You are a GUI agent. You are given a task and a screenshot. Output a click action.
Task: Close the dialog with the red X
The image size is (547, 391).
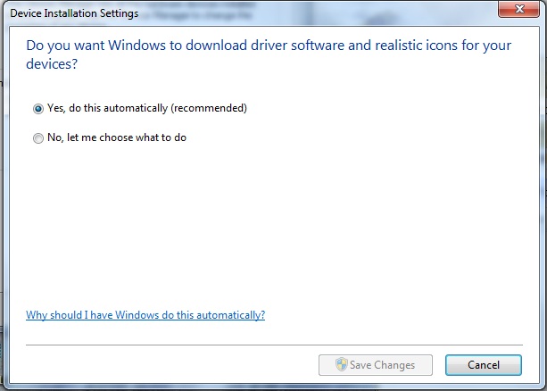click(519, 9)
